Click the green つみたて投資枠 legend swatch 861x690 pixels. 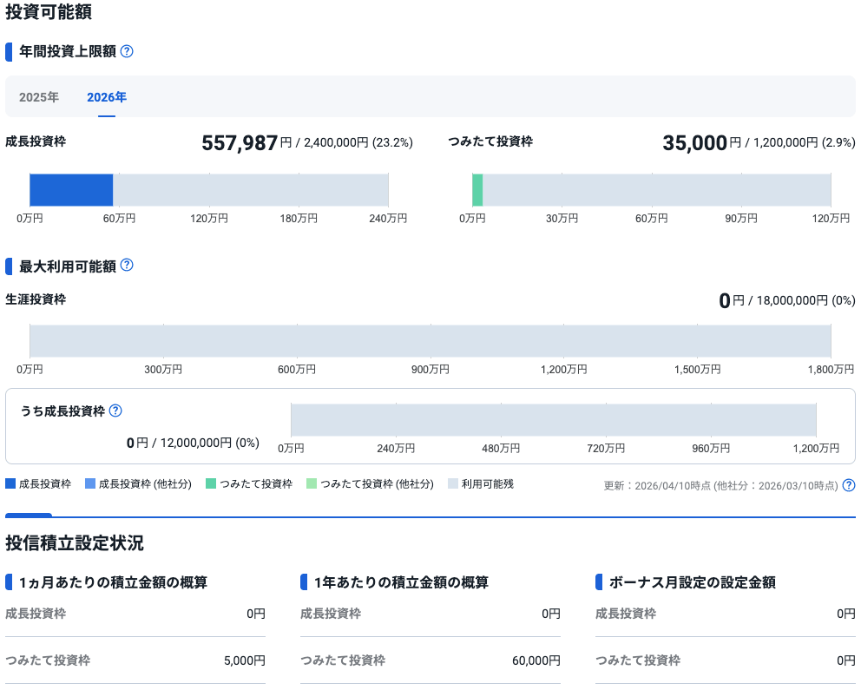pos(211,484)
